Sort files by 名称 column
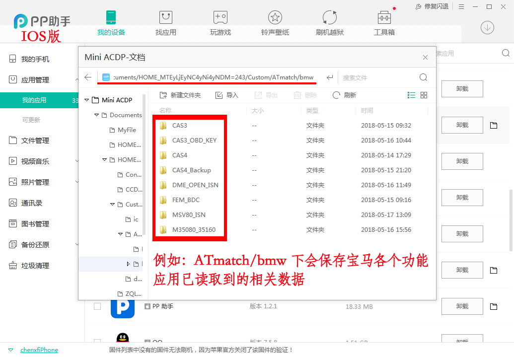Image resolution: width=514 pixels, height=357 pixels. coord(165,111)
